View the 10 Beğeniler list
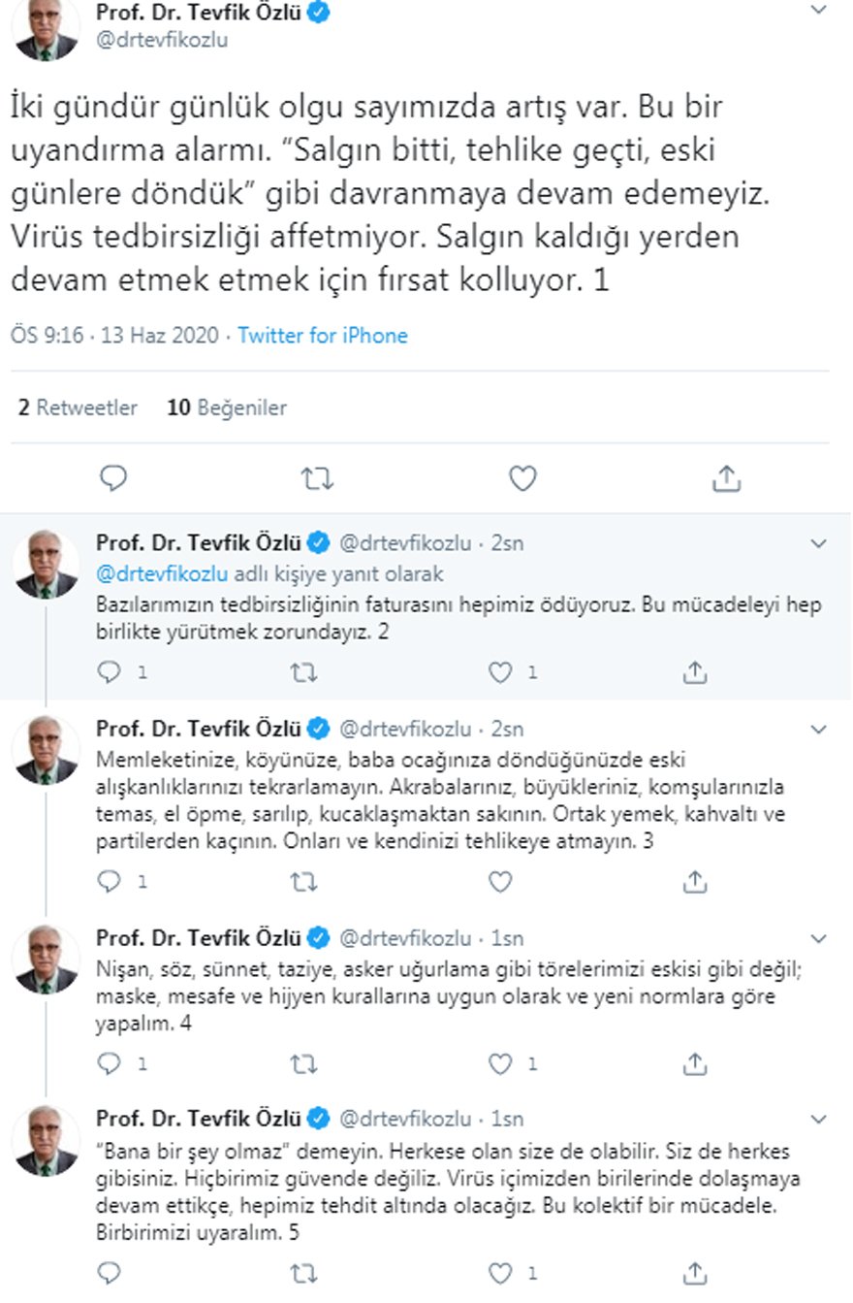This screenshot has height=1303, width=853. coord(224,407)
